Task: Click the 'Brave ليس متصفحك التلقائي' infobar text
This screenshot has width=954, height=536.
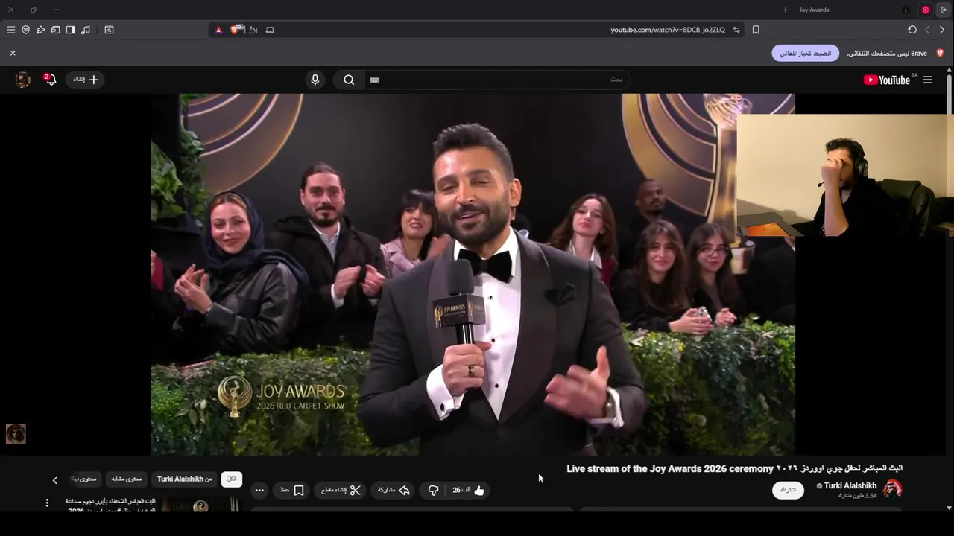Action: [x=887, y=54]
